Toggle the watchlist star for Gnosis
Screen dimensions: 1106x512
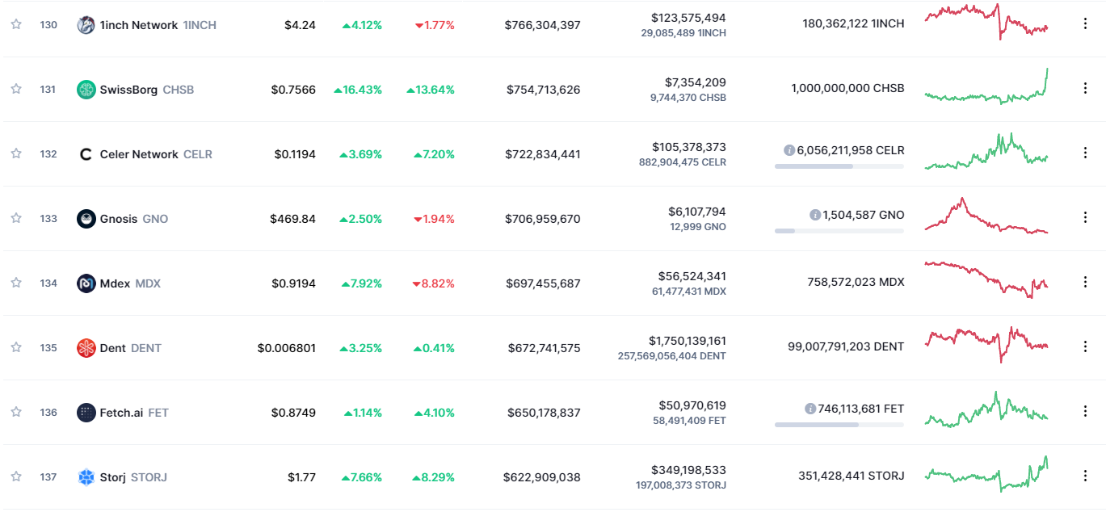(x=16, y=218)
